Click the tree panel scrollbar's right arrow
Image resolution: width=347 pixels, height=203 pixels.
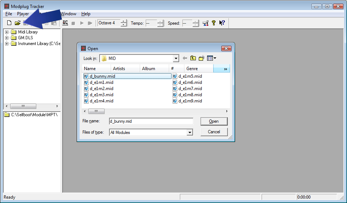pos(57,106)
